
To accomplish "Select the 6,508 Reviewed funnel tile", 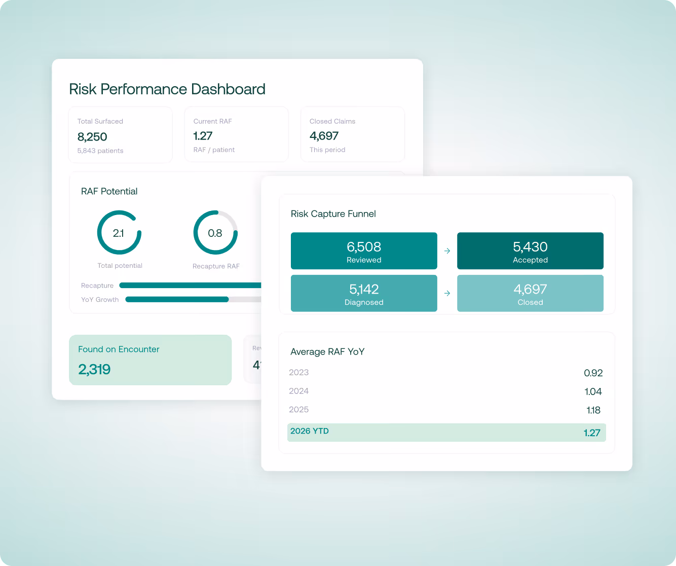I will [364, 251].
